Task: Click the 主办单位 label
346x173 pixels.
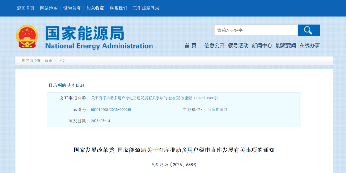Action: click(193, 110)
